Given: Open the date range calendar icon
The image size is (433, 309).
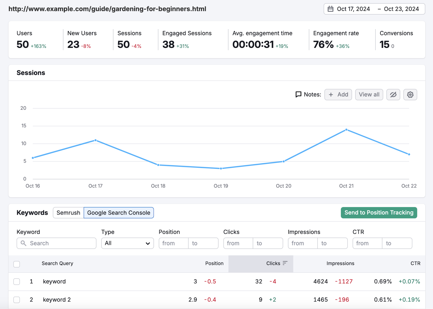Looking at the screenshot, I should tap(330, 9).
